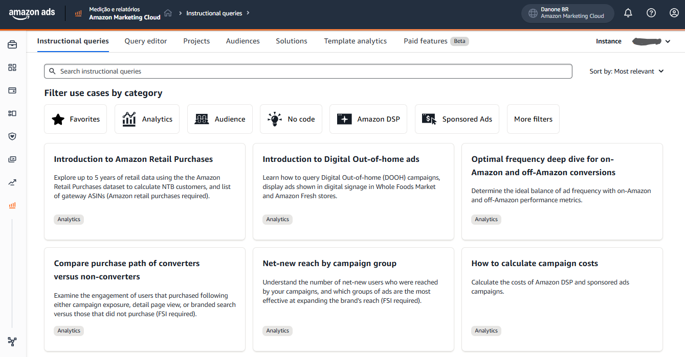Open Compare purchase path of converters card
Screen dimensions: 685x357
(145, 299)
